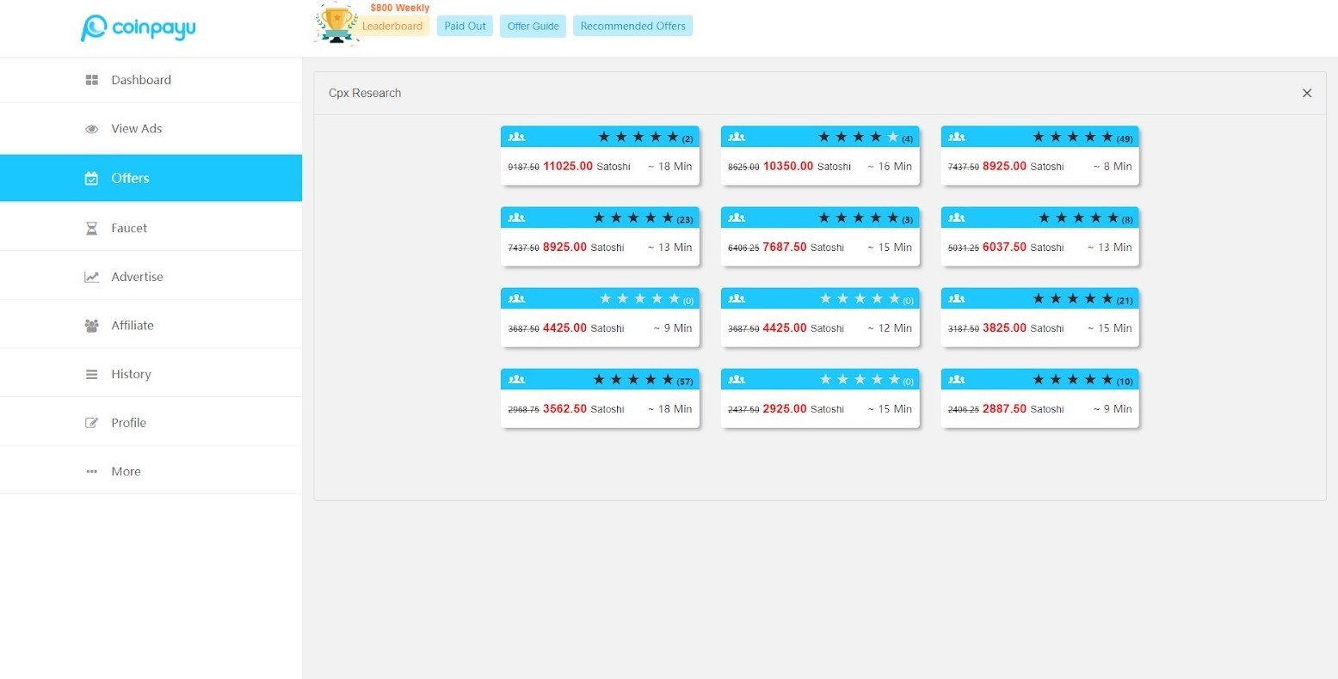Click the group icon on the 11025.00 Satoshi card
Viewport: 1338px width, 679px height.
point(516,137)
